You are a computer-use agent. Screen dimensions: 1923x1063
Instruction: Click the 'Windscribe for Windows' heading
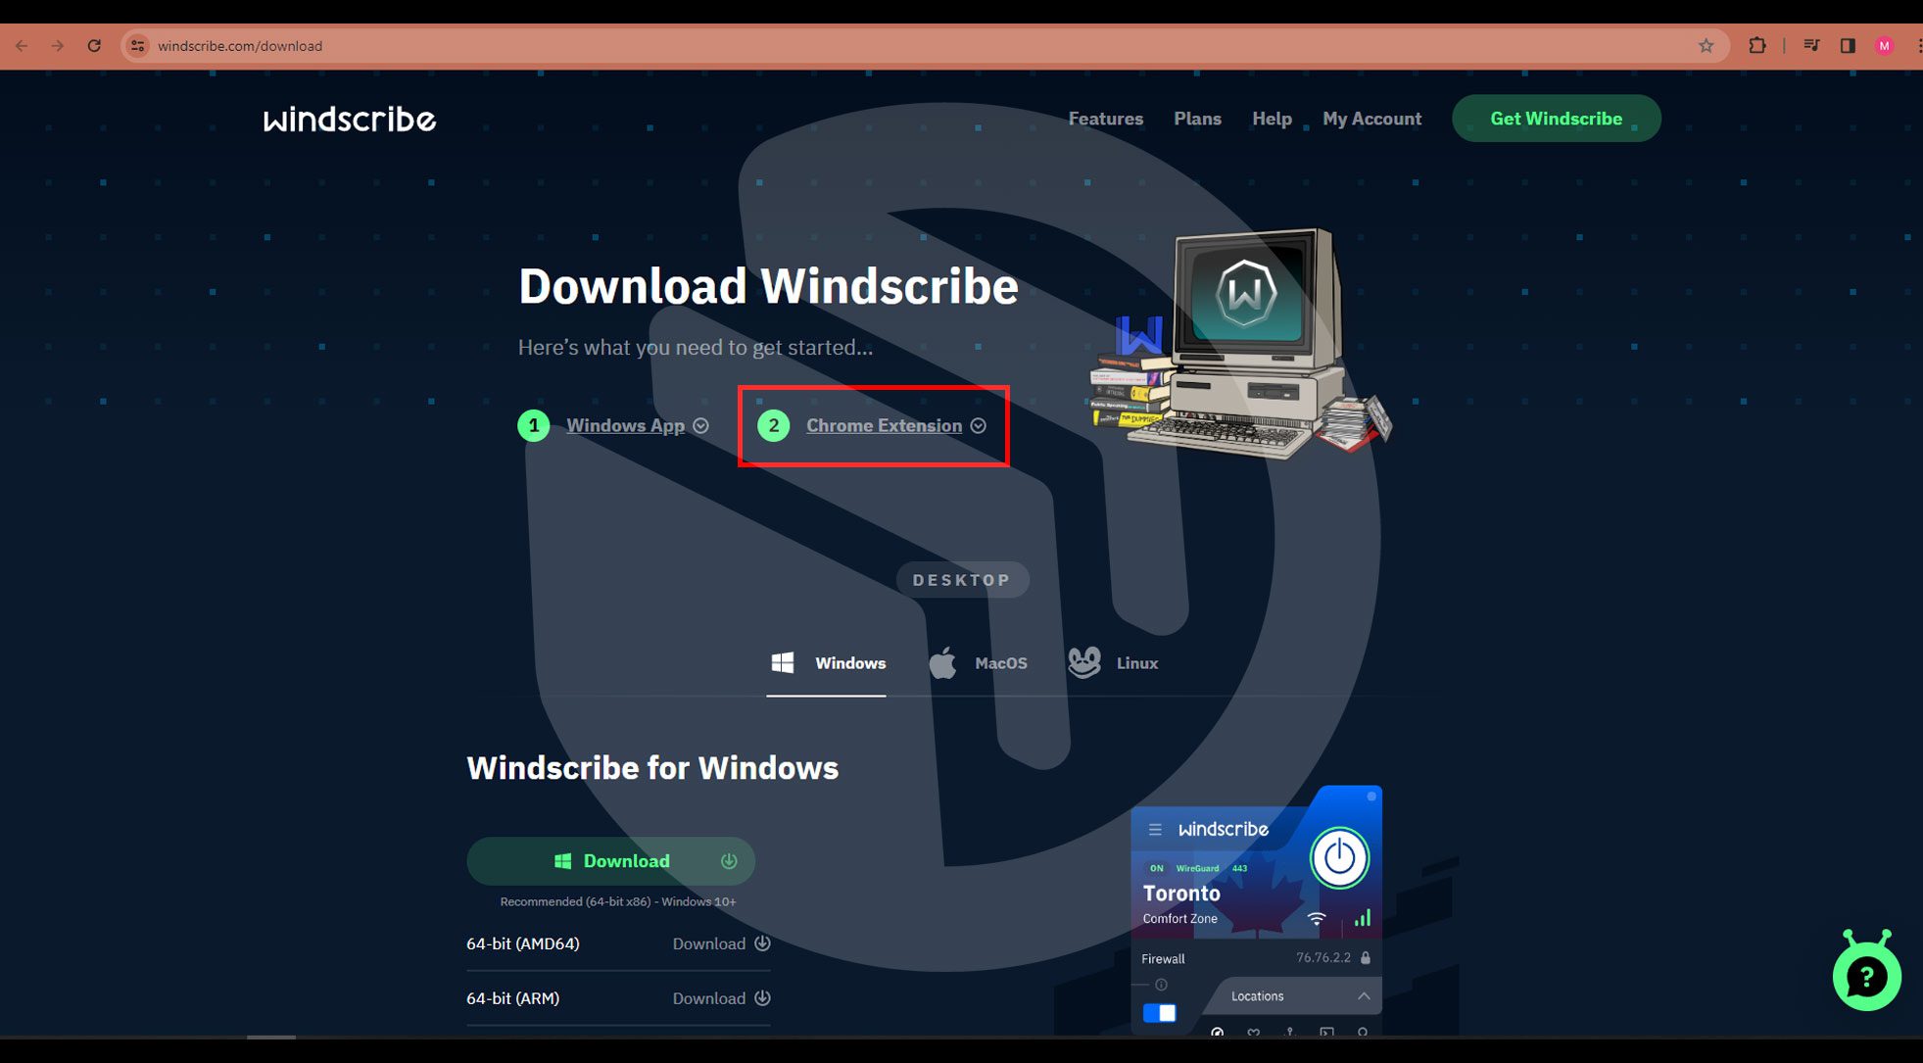[652, 768]
